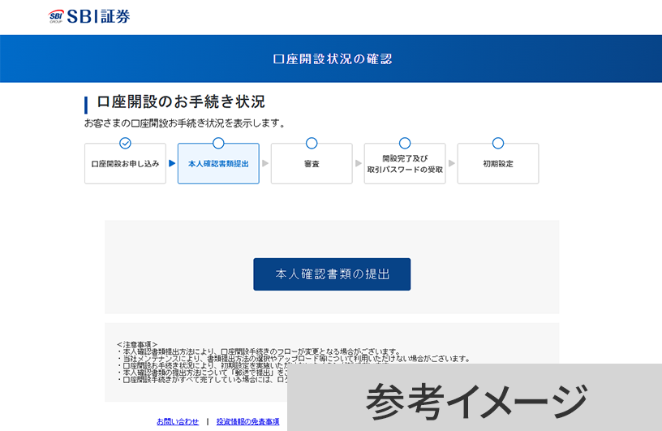Go to the 審査 step box
The image size is (662, 431).
click(x=312, y=164)
